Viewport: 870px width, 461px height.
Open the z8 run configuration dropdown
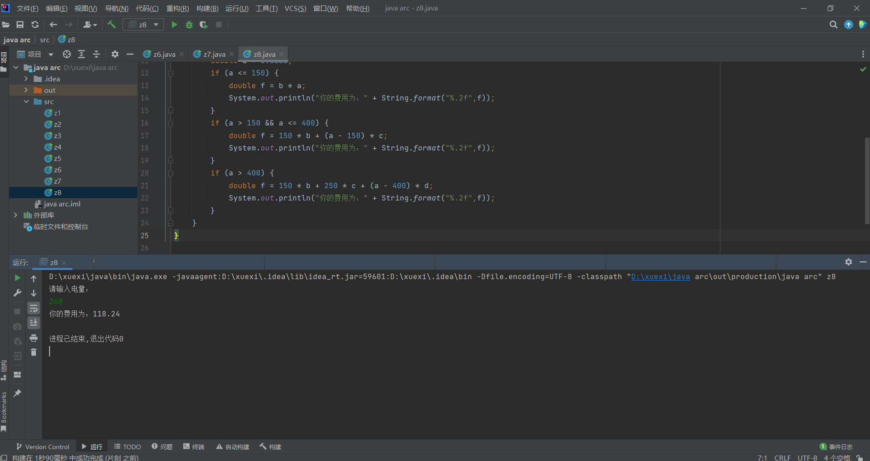pyautogui.click(x=143, y=25)
